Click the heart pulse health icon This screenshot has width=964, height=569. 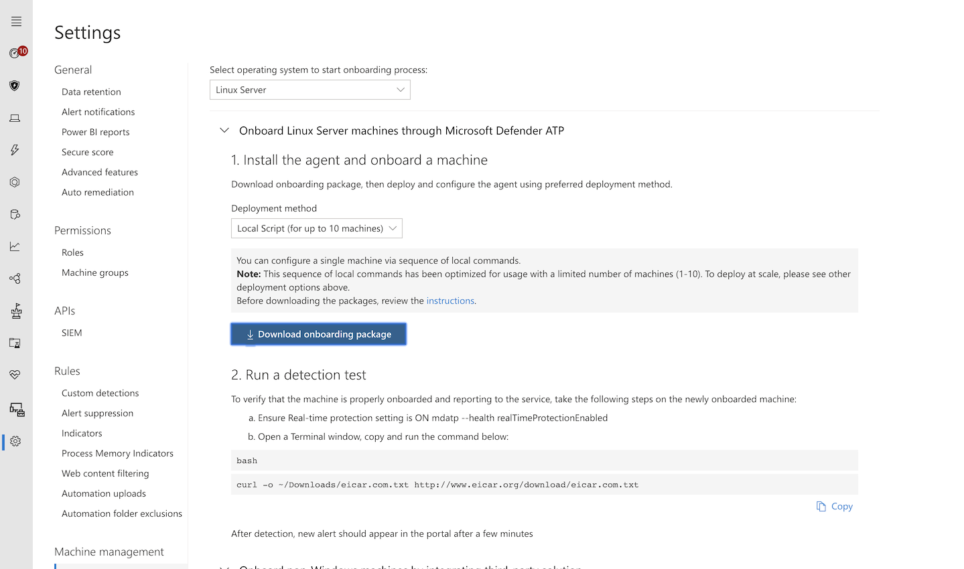(15, 375)
